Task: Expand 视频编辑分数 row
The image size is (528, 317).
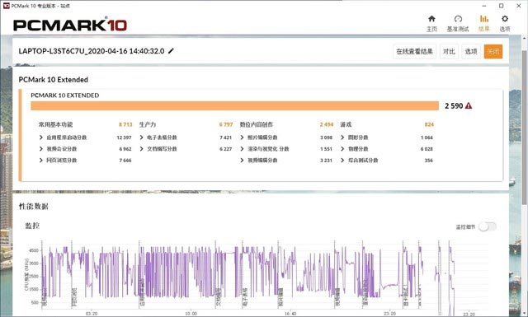Action: (x=242, y=160)
